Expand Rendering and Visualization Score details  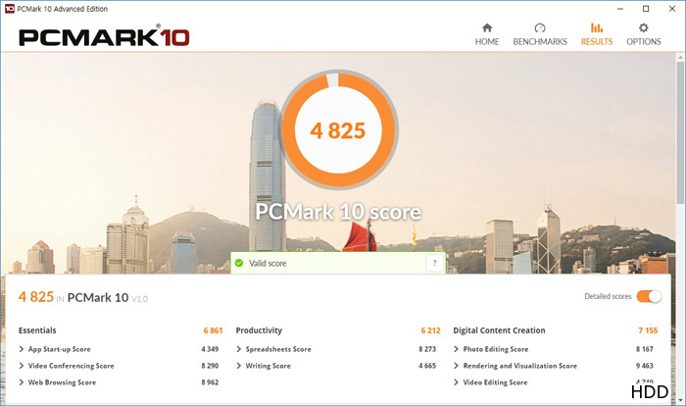(x=457, y=366)
